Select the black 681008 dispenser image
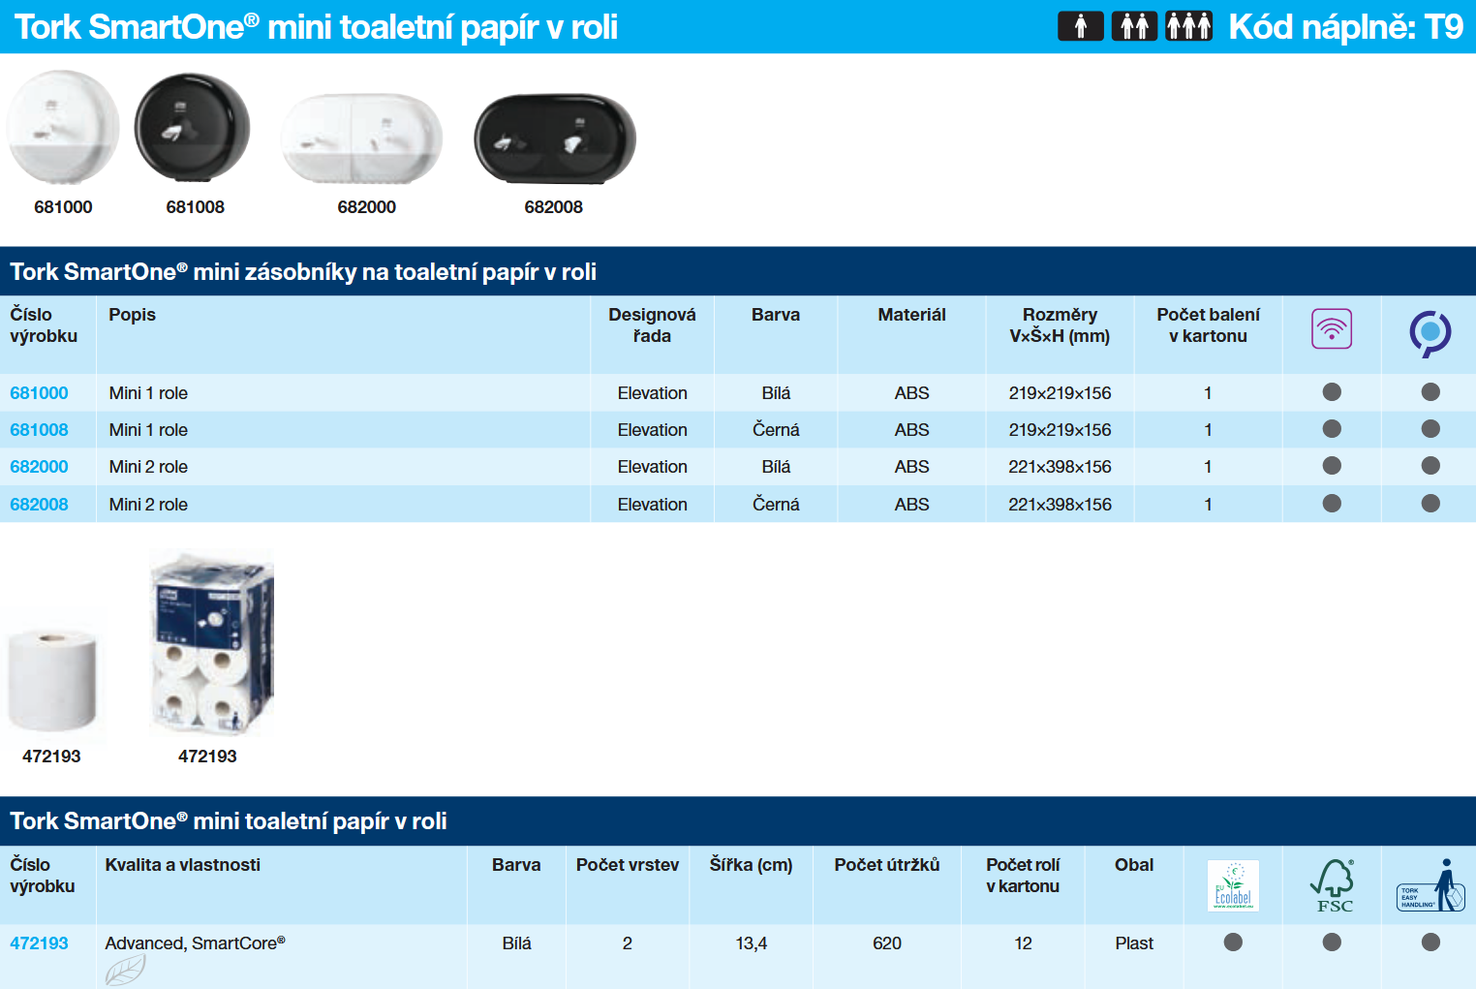 coord(192,127)
